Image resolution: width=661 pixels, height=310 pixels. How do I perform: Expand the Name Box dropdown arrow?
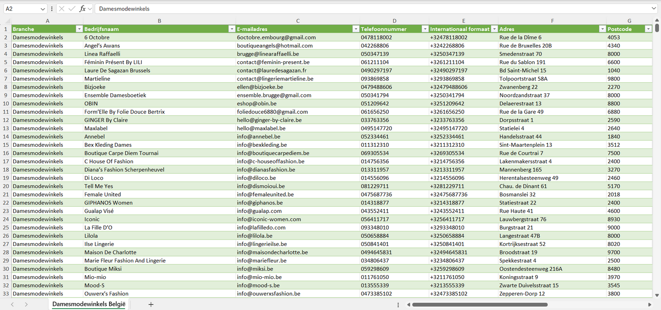[43, 9]
